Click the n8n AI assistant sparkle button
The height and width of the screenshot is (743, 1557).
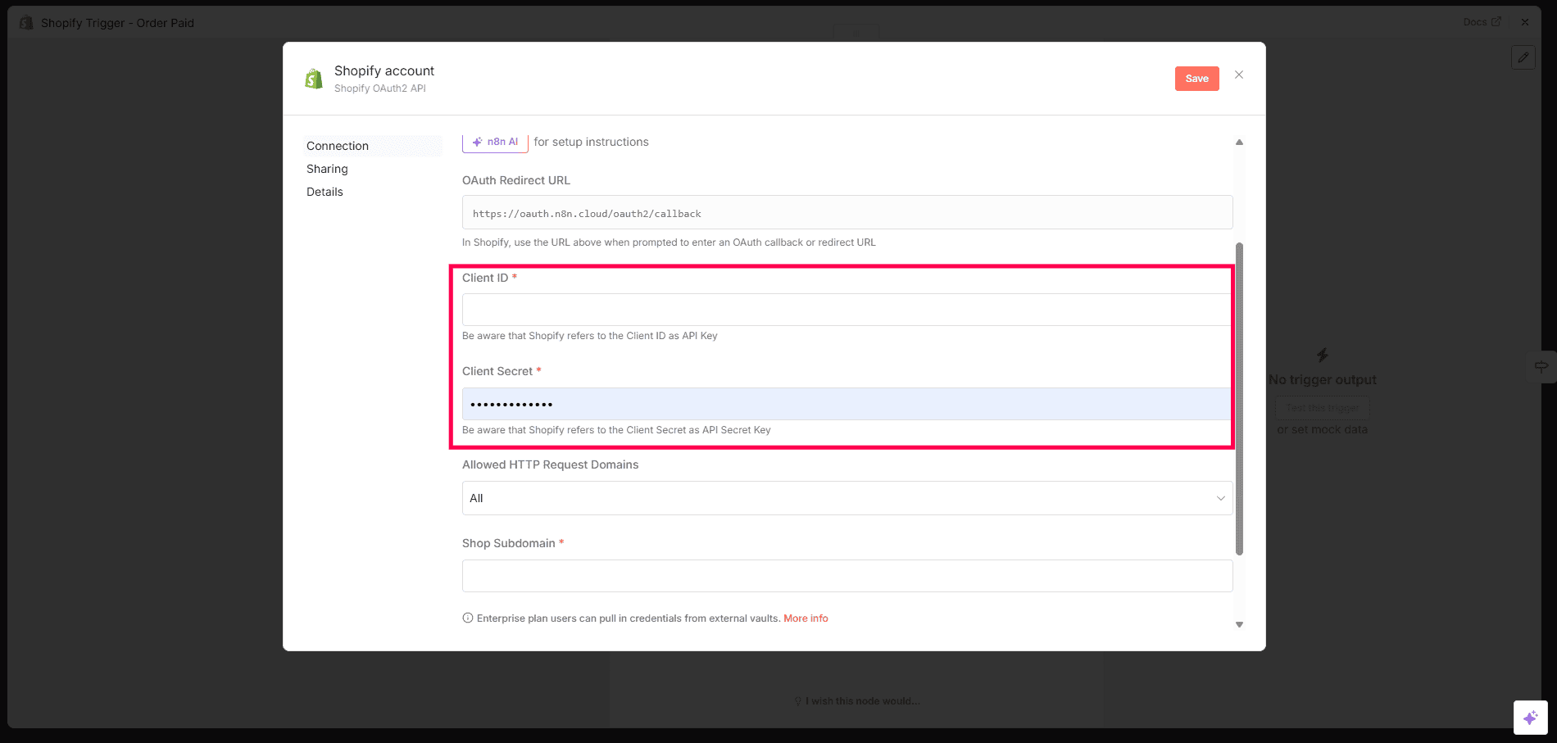click(x=495, y=142)
